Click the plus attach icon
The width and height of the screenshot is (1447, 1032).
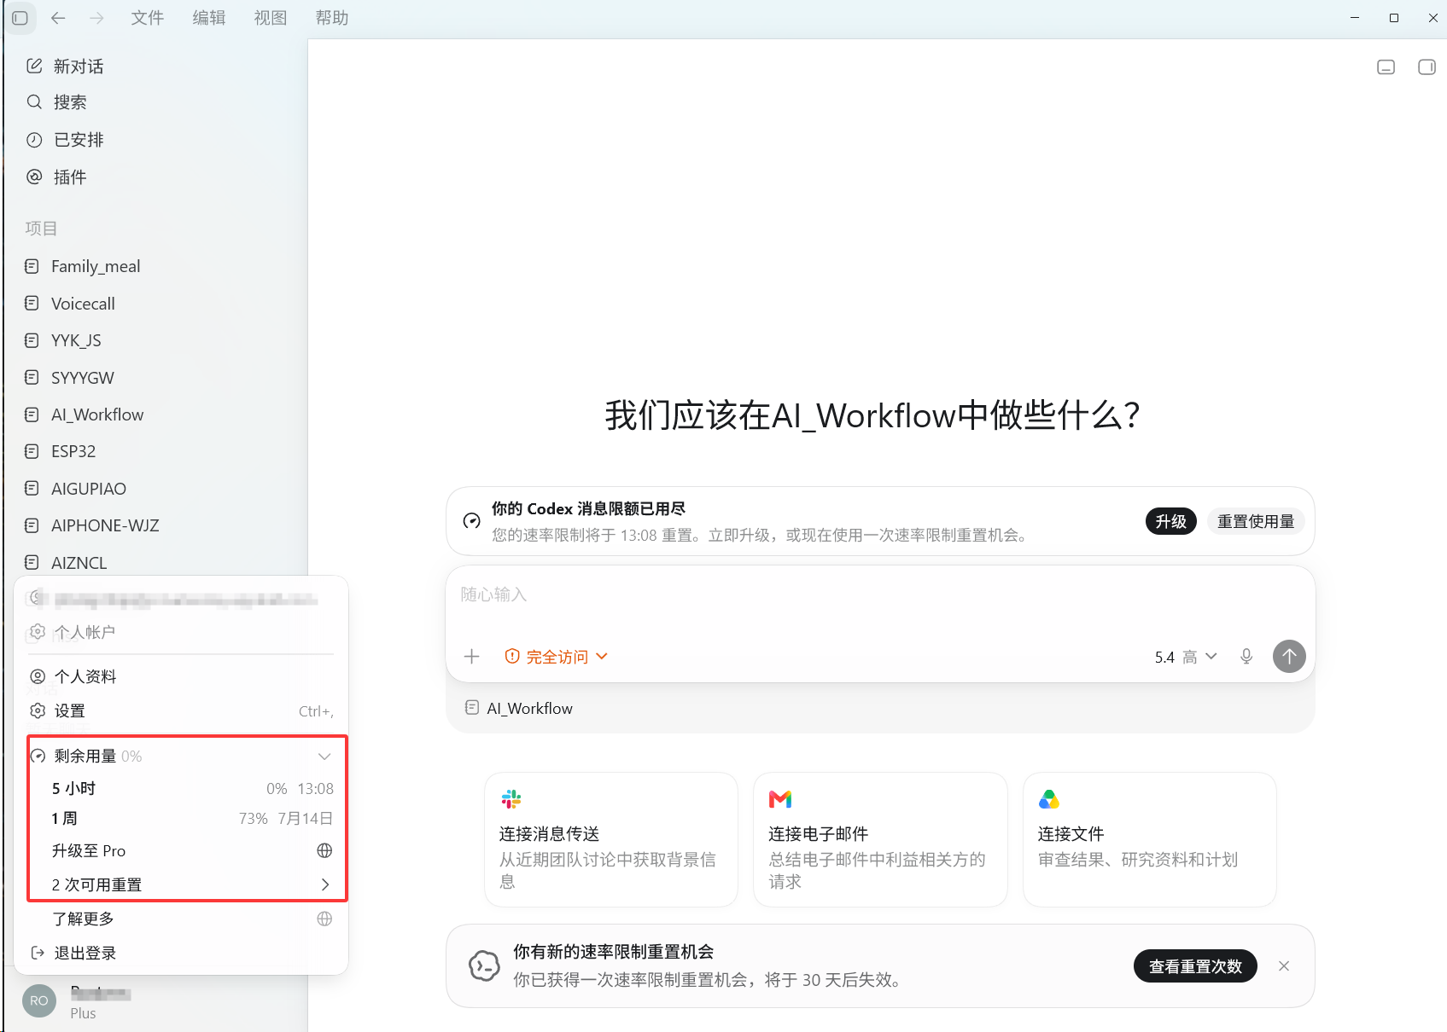point(471,656)
